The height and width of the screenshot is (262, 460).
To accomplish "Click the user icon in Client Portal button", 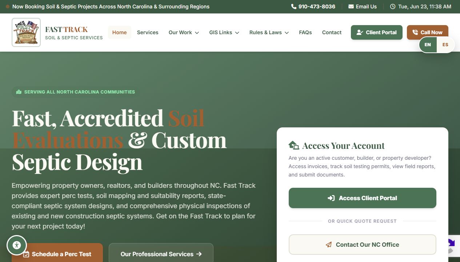I will click(360, 32).
